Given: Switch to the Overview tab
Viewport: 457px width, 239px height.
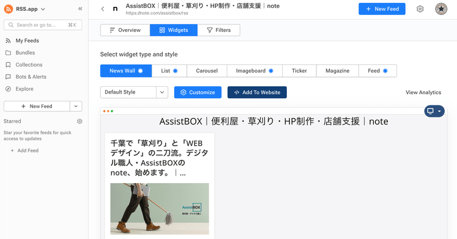Looking at the screenshot, I should (x=125, y=30).
